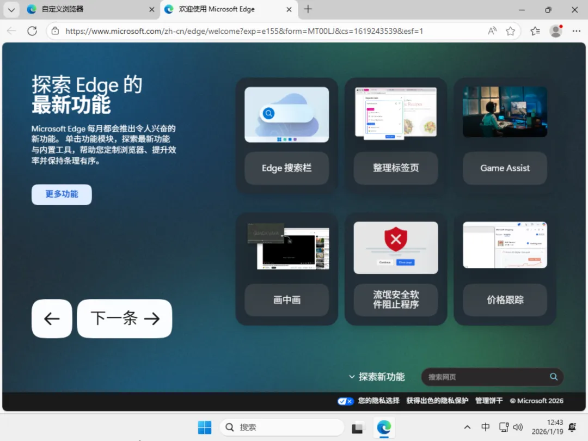Minimize the Edge window
Image resolution: width=588 pixels, height=441 pixels.
[522, 10]
